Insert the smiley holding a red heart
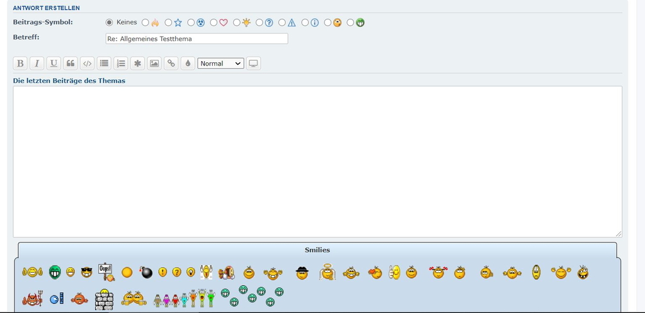645x313 pixels. click(x=375, y=272)
